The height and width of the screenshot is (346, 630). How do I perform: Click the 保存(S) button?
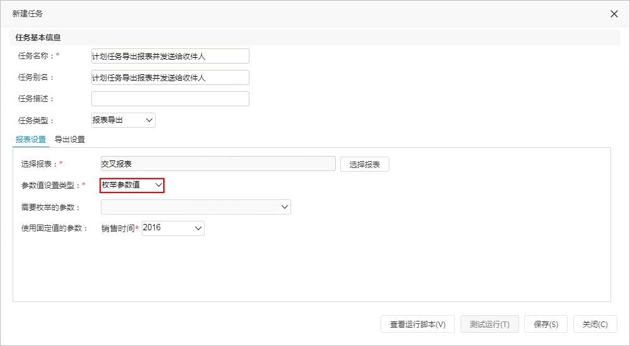click(x=546, y=325)
